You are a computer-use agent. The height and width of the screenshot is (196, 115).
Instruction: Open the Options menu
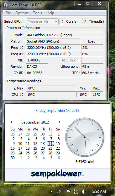(x=22, y=13)
